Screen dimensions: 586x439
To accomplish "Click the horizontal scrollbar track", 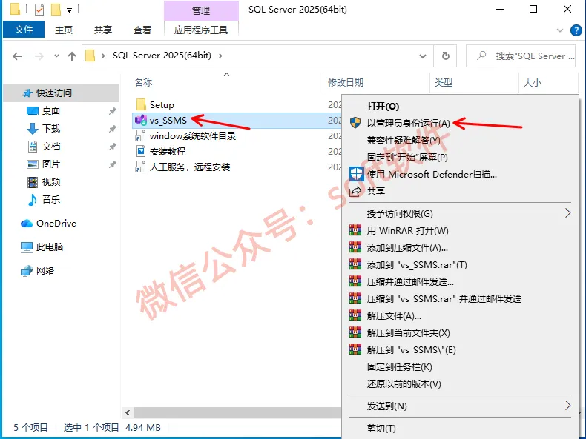I will (x=237, y=412).
